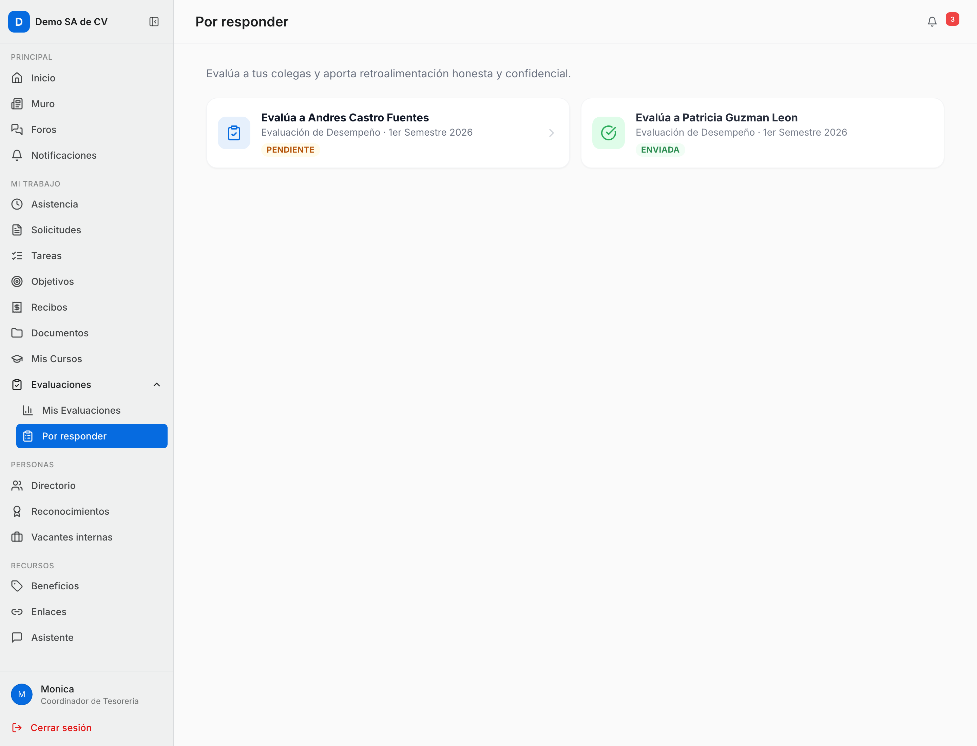Image resolution: width=977 pixels, height=746 pixels.
Task: Click the blue clipboard icon for Andres
Action: coord(234,133)
